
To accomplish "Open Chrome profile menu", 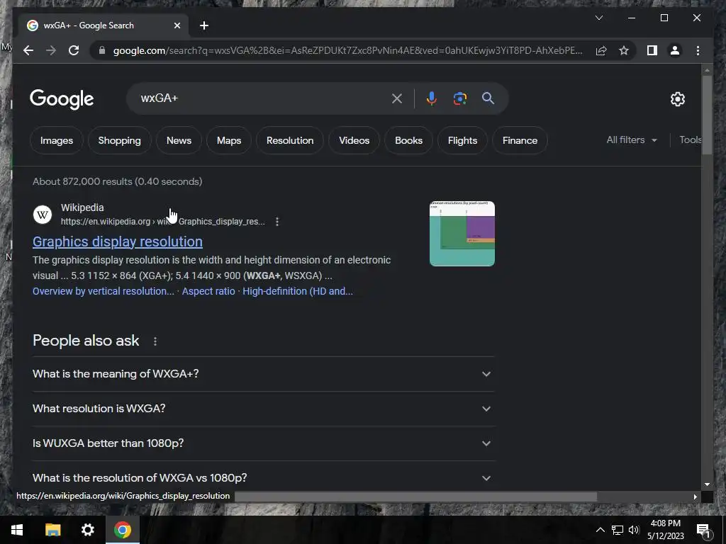I will [675, 50].
